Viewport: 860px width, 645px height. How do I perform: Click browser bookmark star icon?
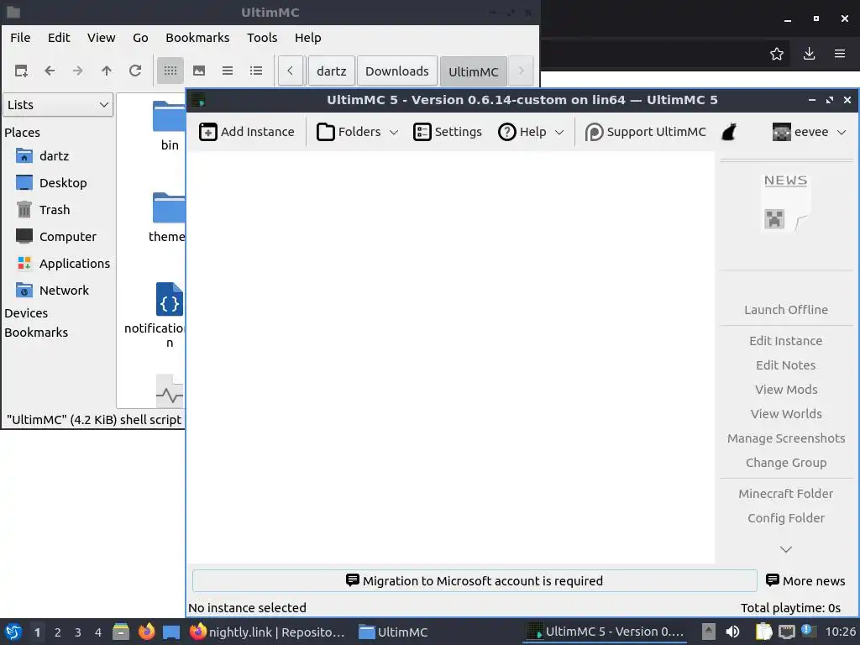pos(777,54)
